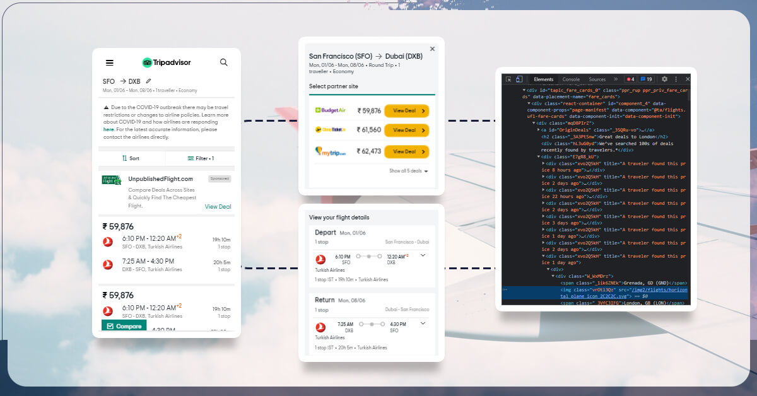757x396 pixels.
Task: Collapse the W_WxMDrz div node
Action: 554,276
